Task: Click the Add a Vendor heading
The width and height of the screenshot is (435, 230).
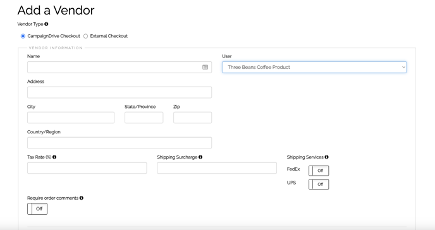Action: coord(56,10)
